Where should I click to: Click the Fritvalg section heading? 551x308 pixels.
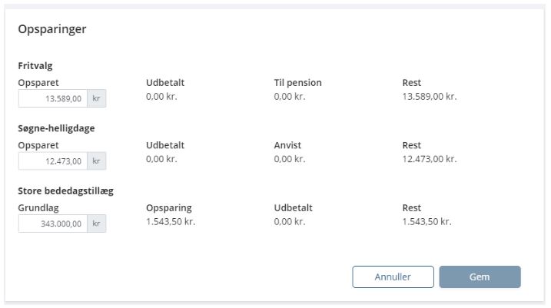(35, 66)
